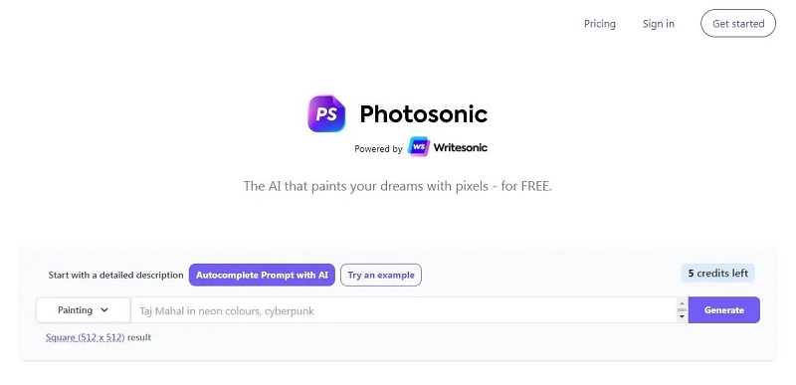796x385 pixels.
Task: Click the down arrow in prompt field
Action: click(x=682, y=316)
